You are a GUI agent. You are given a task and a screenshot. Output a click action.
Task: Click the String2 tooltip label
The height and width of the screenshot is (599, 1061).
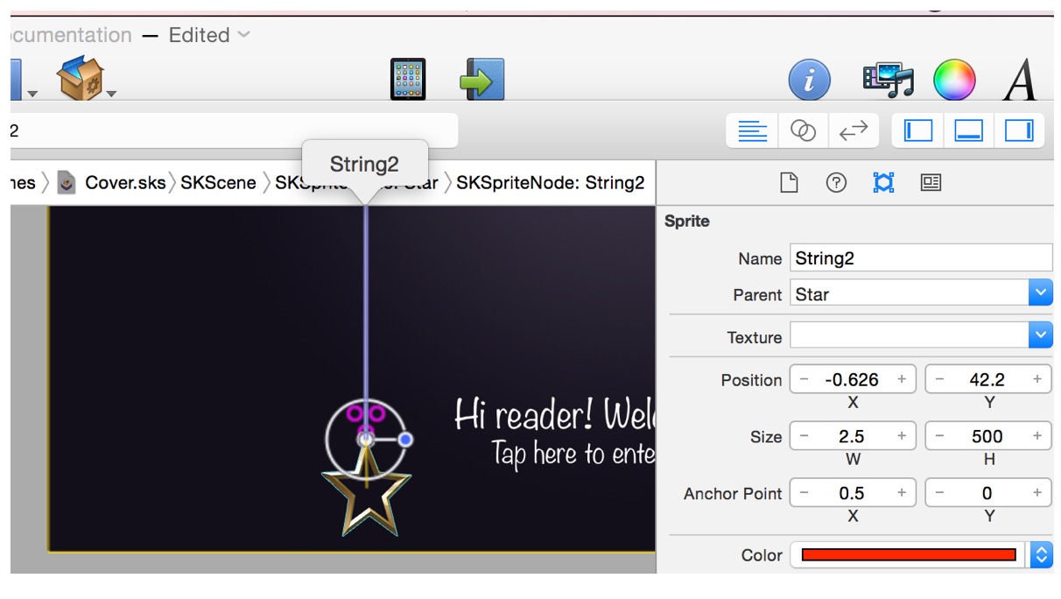coord(364,164)
